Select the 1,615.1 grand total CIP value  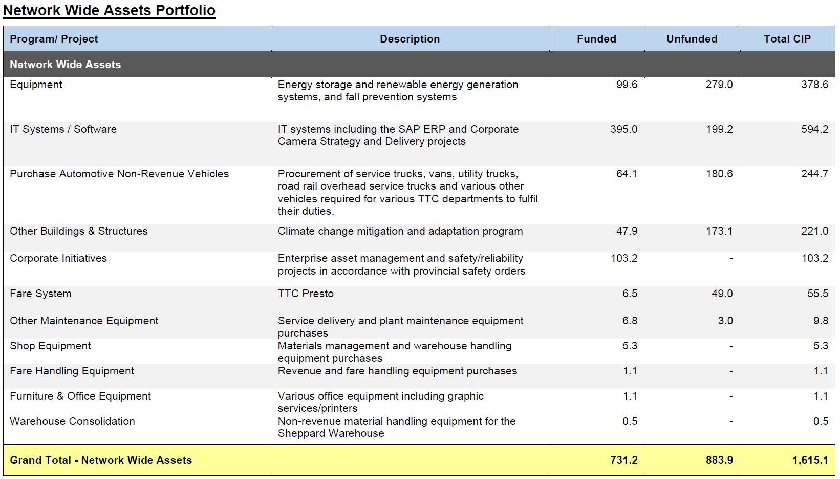coord(810,460)
